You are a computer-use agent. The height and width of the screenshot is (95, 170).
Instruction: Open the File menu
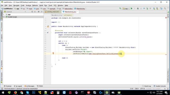(x=2, y=5)
